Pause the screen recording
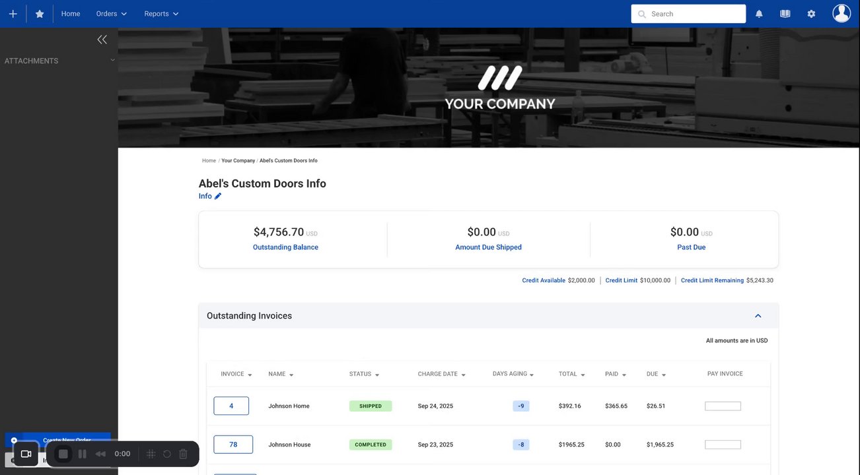860x475 pixels. tap(83, 454)
